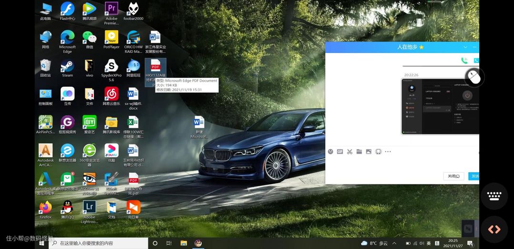Click the 关闭(C) button in chat window
Viewport: 514px width, 249px height.
[x=454, y=176]
